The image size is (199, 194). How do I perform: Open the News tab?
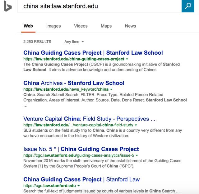pos(130,26)
